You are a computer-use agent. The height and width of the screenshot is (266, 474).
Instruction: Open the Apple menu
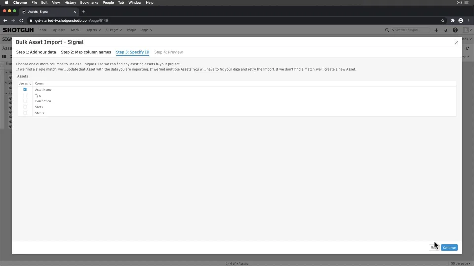click(6, 3)
